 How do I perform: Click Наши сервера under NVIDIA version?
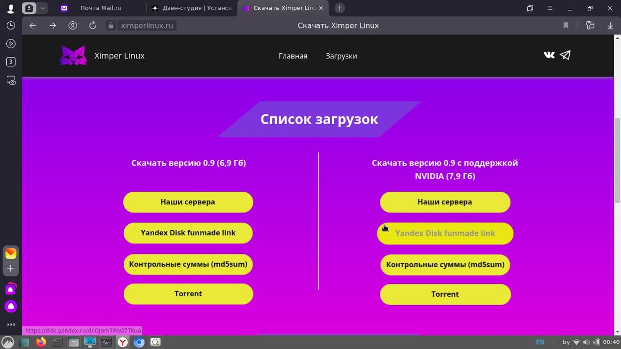(445, 202)
